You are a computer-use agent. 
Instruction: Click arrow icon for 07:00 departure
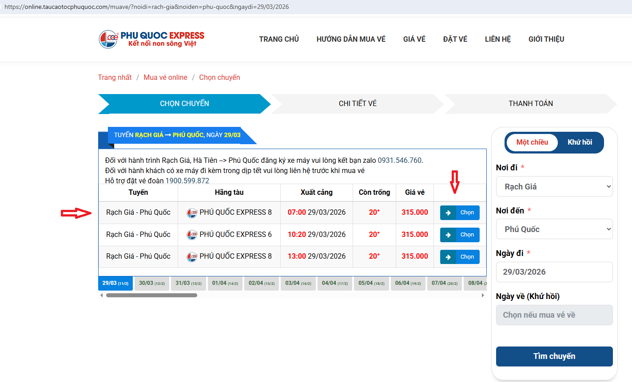tap(448, 213)
